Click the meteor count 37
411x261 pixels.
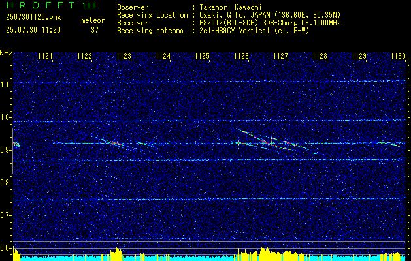coord(95,30)
